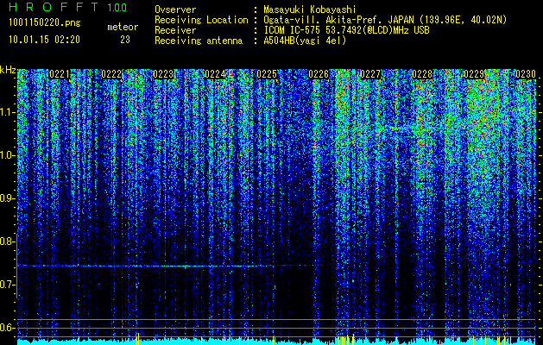Image resolution: width=543 pixels, height=345 pixels.
Task: Click the 1.0 kHz axis label
Action: click(x=7, y=155)
